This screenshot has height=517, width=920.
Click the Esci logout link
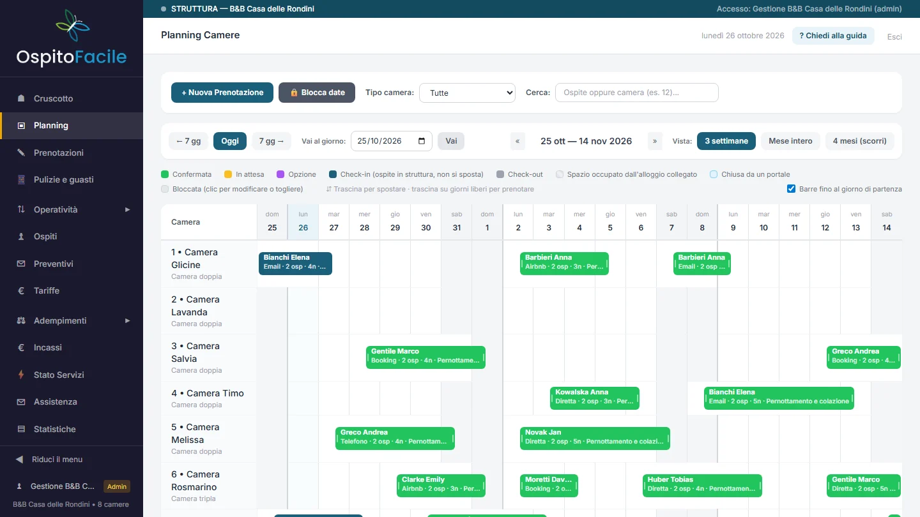point(894,36)
